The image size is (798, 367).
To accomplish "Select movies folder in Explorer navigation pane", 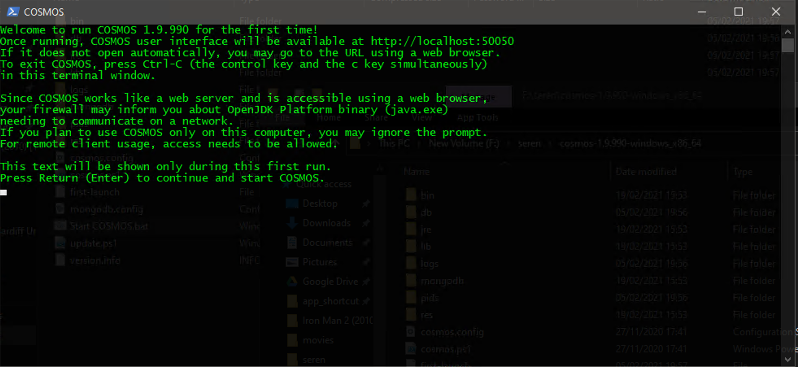I will pyautogui.click(x=318, y=340).
